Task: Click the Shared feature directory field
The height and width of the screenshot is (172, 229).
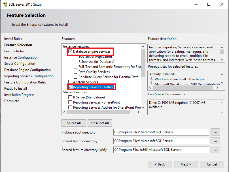Action: point(161,141)
